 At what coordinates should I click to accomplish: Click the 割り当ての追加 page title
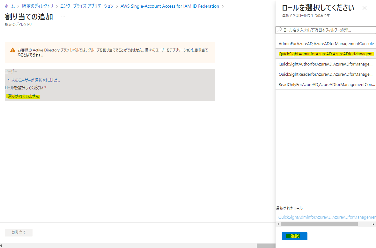[29, 17]
